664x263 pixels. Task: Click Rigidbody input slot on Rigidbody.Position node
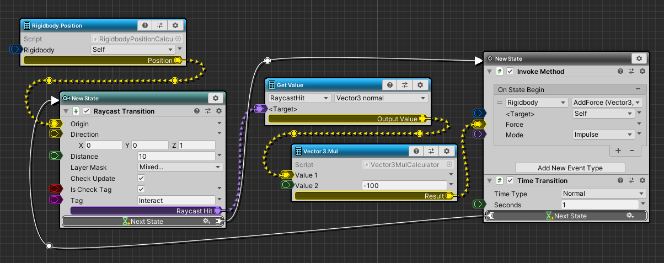tap(16, 50)
